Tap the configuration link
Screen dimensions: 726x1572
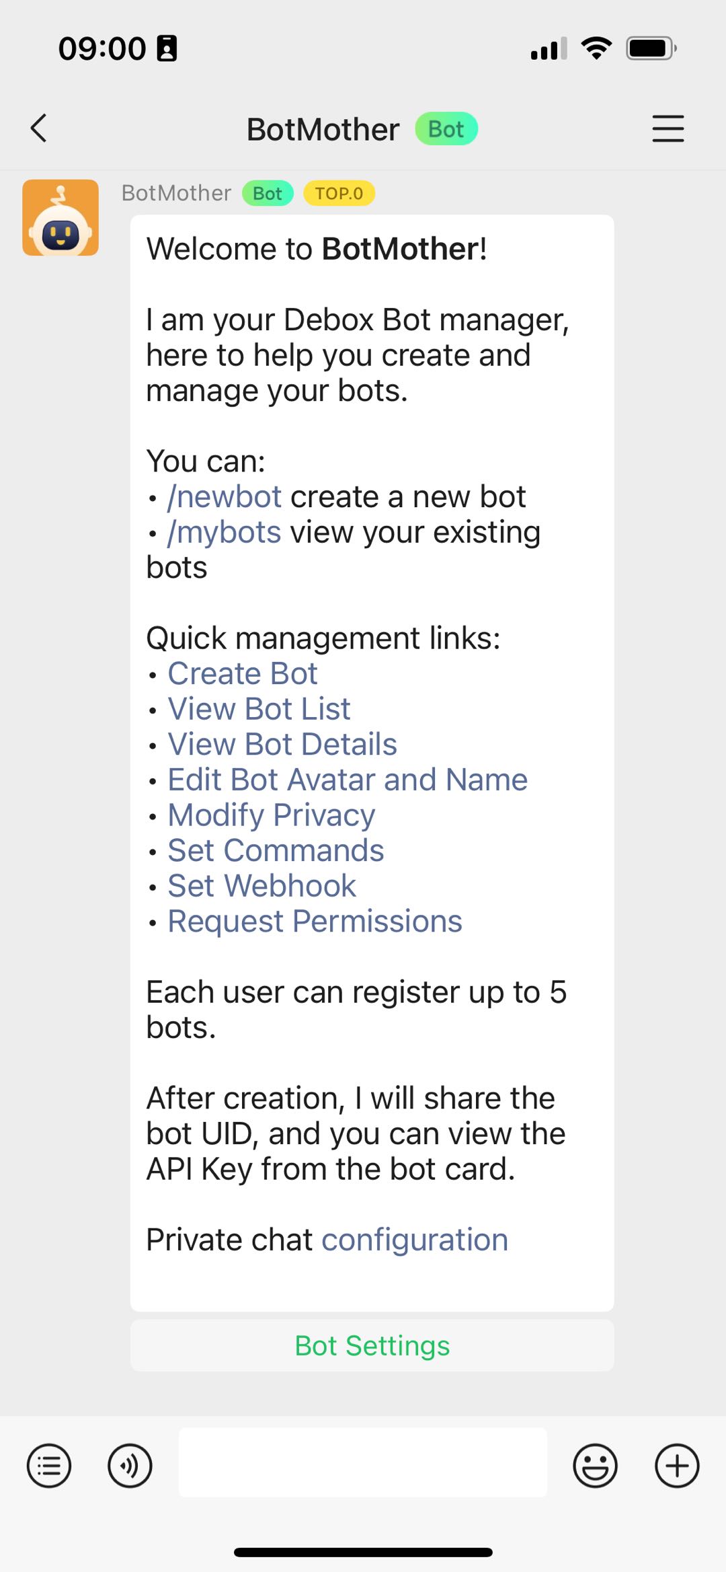pos(415,1240)
